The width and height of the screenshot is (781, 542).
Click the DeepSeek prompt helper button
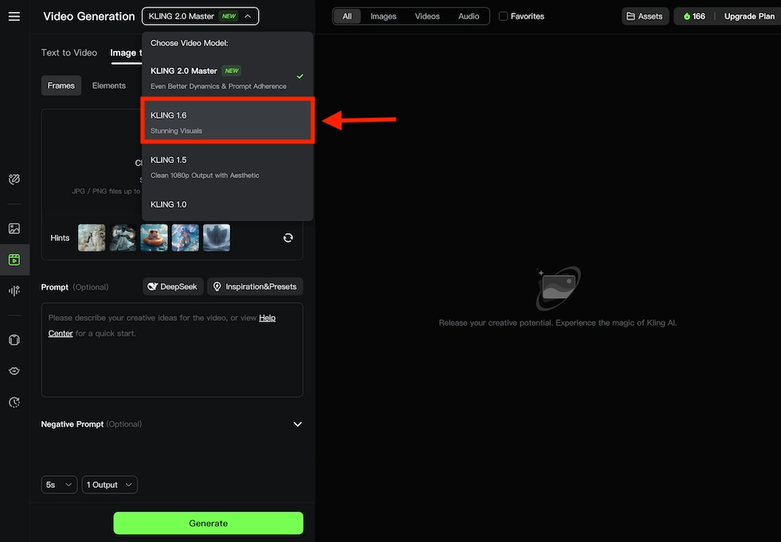173,287
